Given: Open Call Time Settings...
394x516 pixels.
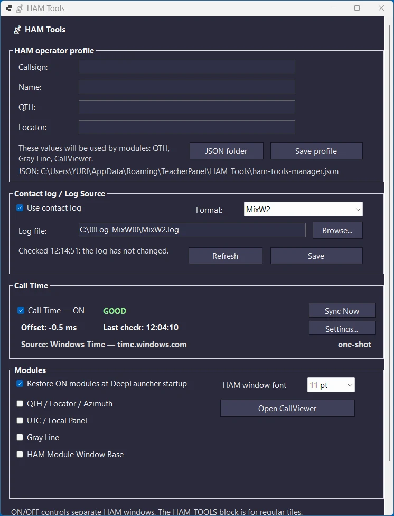Looking at the screenshot, I should (342, 329).
